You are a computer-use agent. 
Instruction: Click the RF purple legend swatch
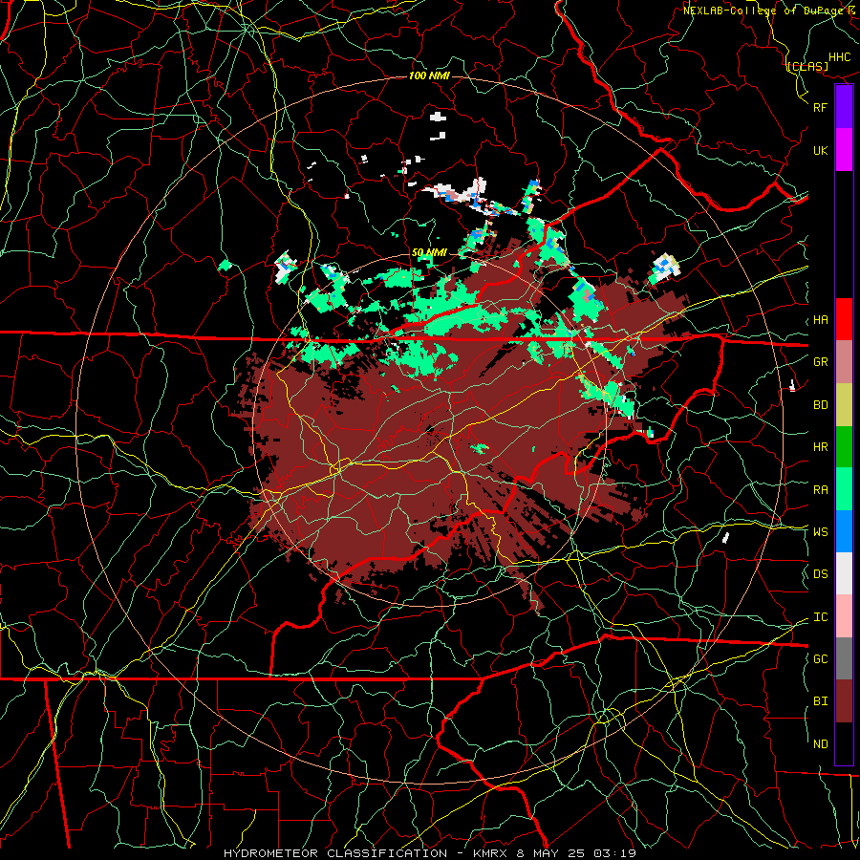(x=844, y=107)
